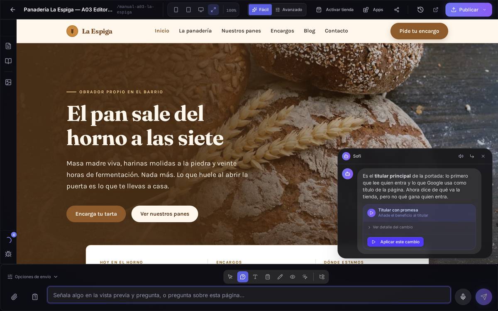Click Aplicar este cambio button
Image resolution: width=498 pixels, height=311 pixels.
395,242
